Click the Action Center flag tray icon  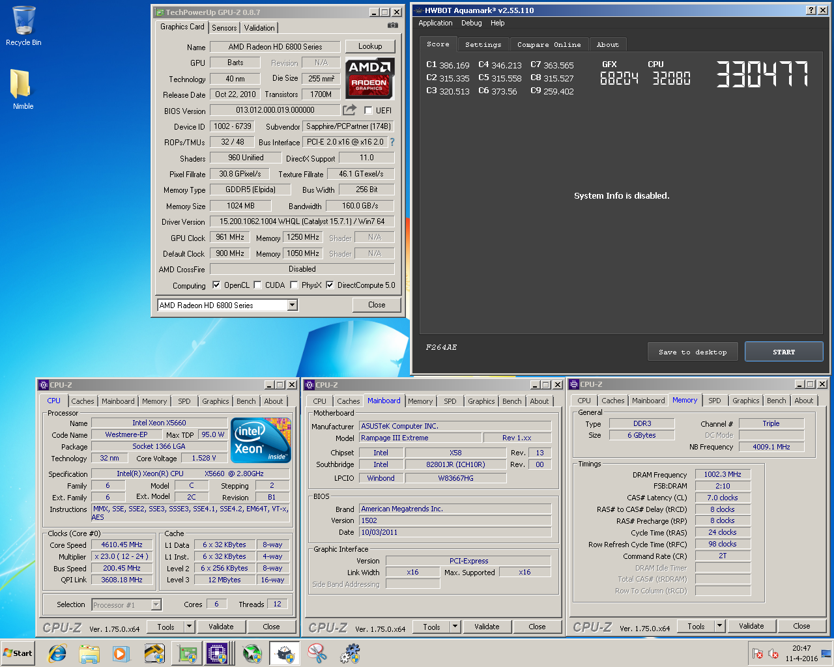pos(757,653)
